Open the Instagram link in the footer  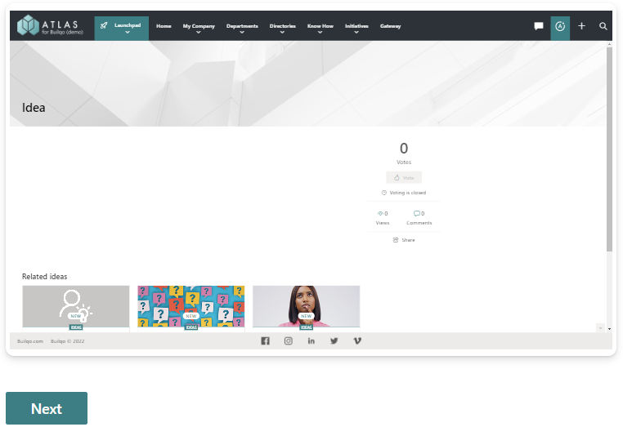(x=289, y=341)
